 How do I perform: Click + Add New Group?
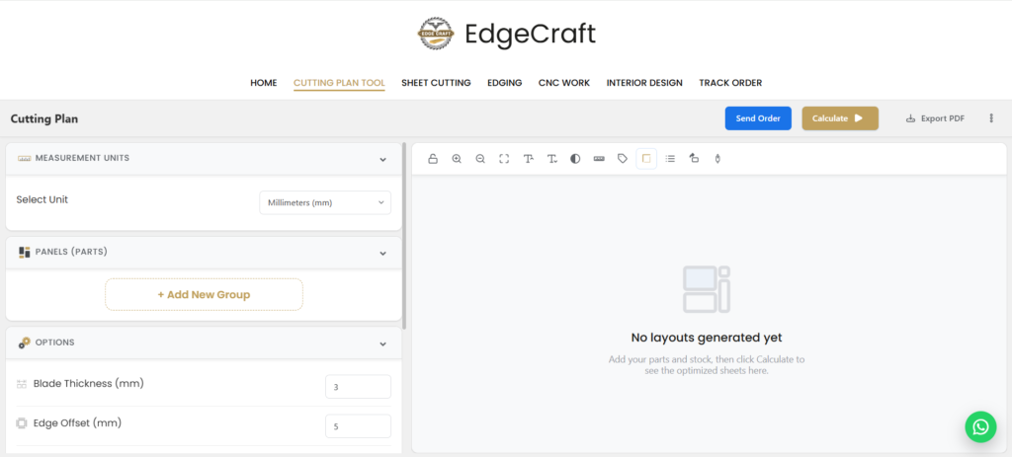point(204,294)
